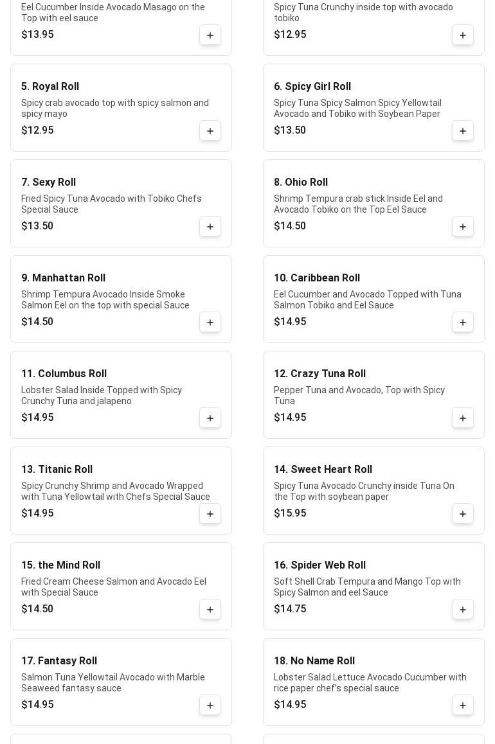Add Royal Roll to cart

coord(210,131)
